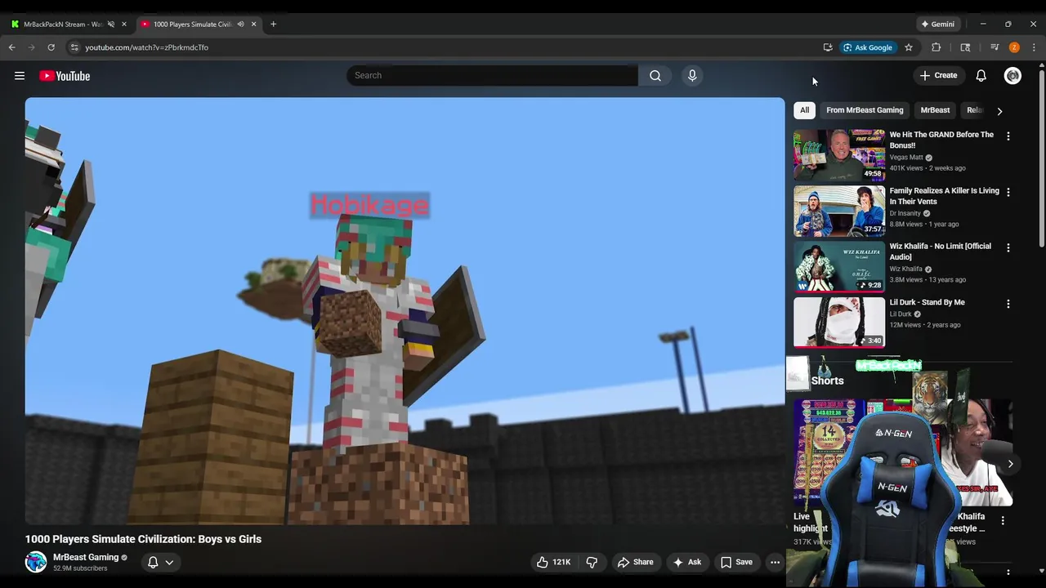Go to the YouTube home logo
1046x588 pixels.
pyautogui.click(x=65, y=76)
